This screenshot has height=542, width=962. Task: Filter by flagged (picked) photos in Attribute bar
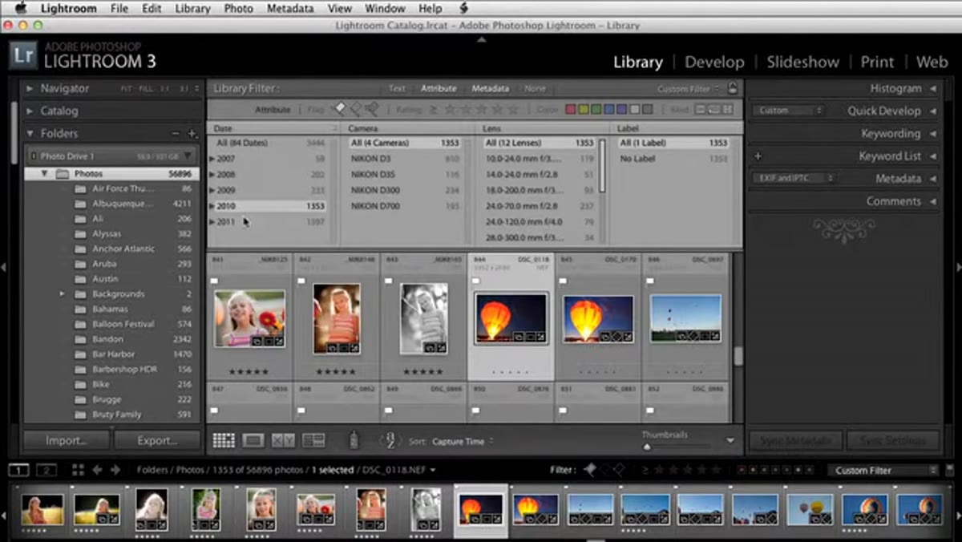340,109
